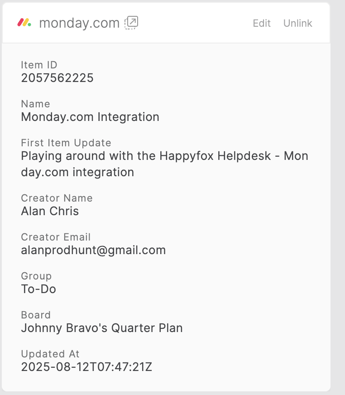This screenshot has height=395, width=345.
Task: Click the First Item Update text
Action: point(164,164)
